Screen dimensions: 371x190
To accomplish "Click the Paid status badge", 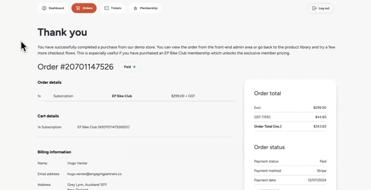I will pyautogui.click(x=129, y=67).
